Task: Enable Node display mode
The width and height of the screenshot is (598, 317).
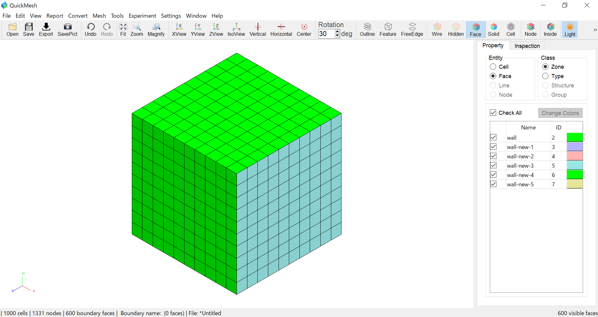Action: pyautogui.click(x=531, y=30)
